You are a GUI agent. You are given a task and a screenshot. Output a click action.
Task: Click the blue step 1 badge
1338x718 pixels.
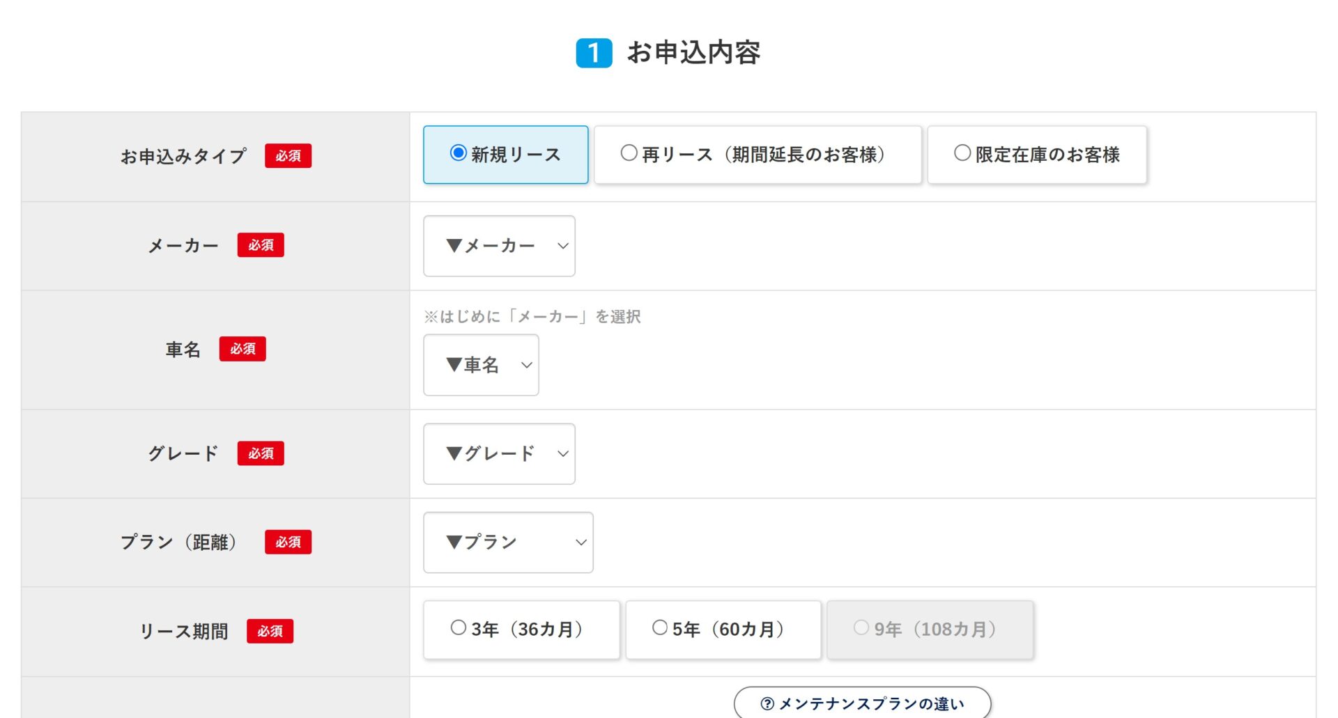(594, 53)
